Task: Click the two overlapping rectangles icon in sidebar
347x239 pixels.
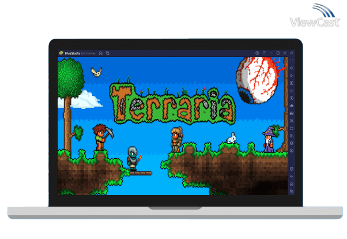Action: [x=292, y=136]
